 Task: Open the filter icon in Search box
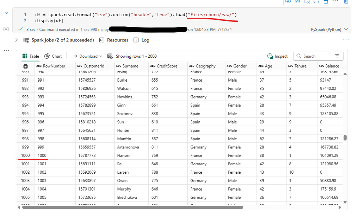click(x=337, y=56)
